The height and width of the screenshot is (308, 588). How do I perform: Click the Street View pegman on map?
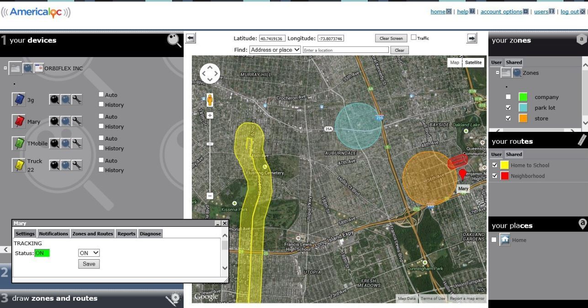point(210,99)
